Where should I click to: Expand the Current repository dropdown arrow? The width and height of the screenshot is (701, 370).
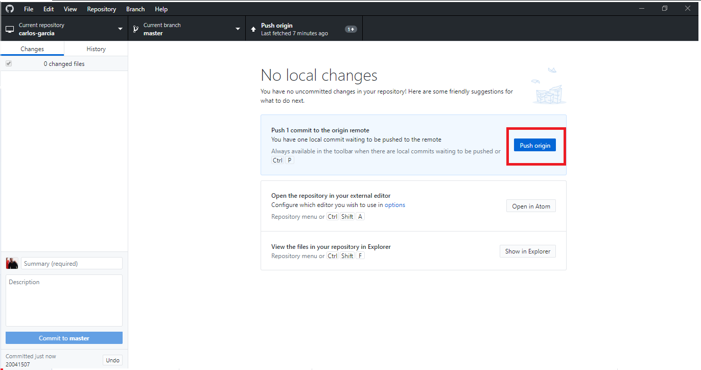tap(121, 29)
